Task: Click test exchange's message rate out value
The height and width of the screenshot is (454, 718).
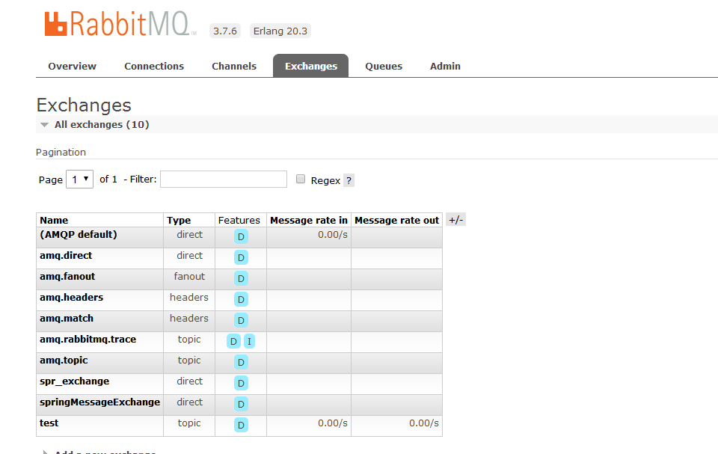Action: (424, 423)
